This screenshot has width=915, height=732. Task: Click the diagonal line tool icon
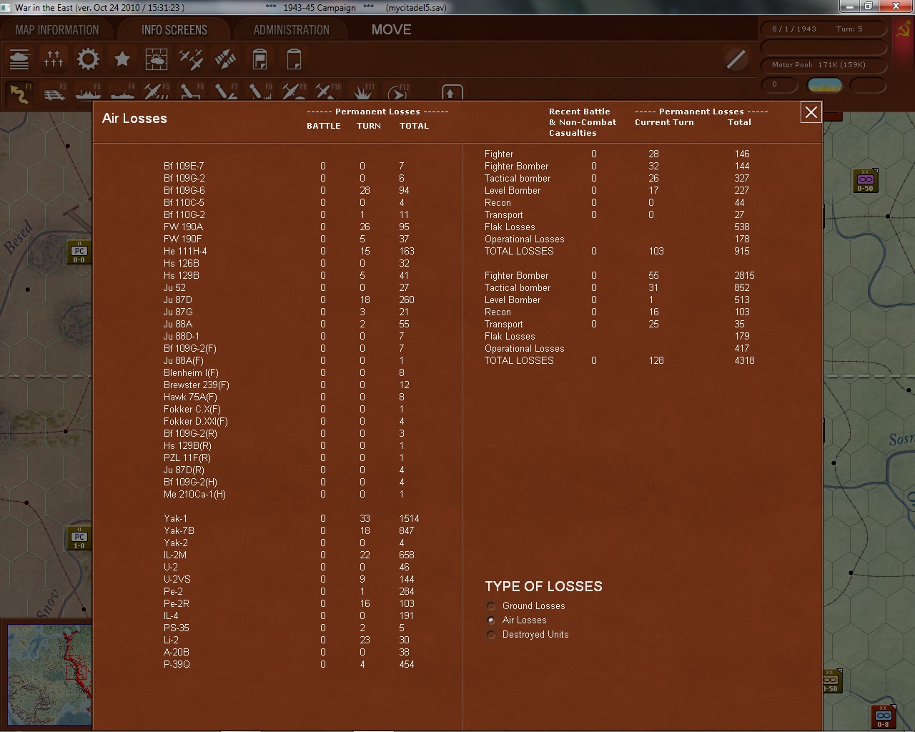[x=736, y=59]
